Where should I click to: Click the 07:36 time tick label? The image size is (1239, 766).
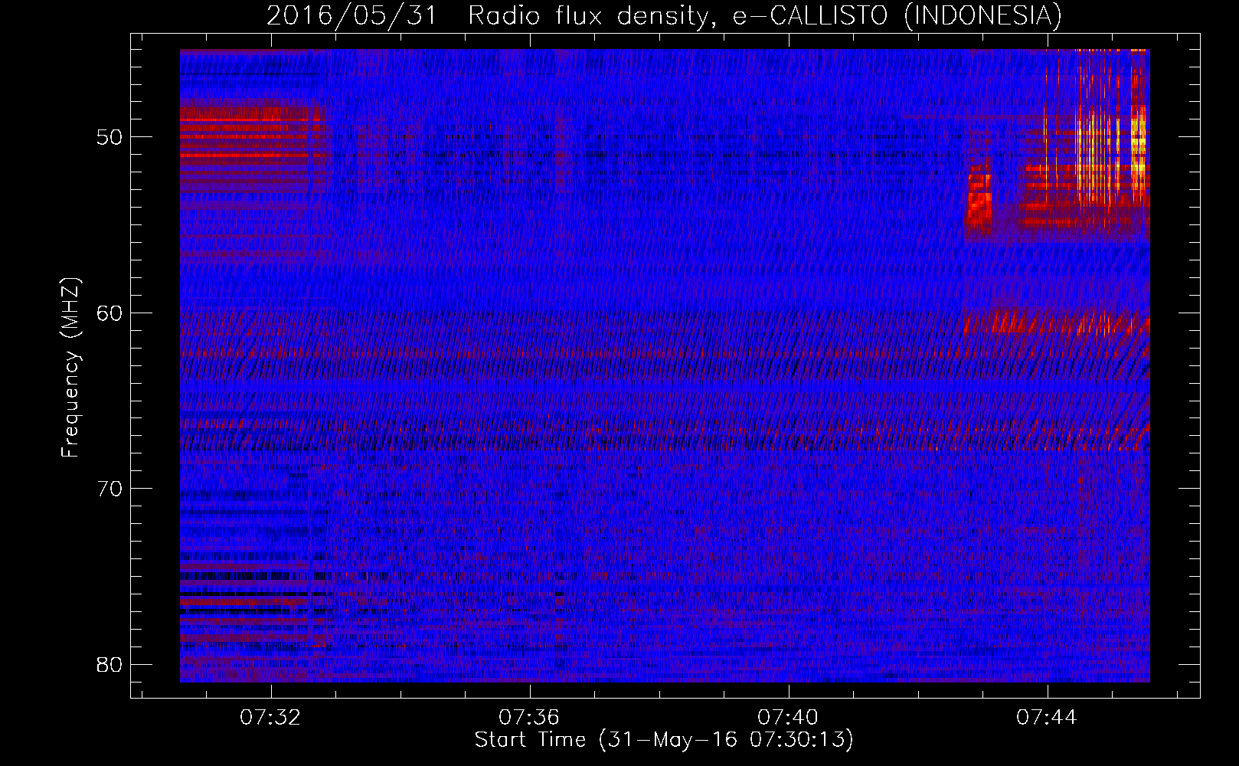click(529, 717)
